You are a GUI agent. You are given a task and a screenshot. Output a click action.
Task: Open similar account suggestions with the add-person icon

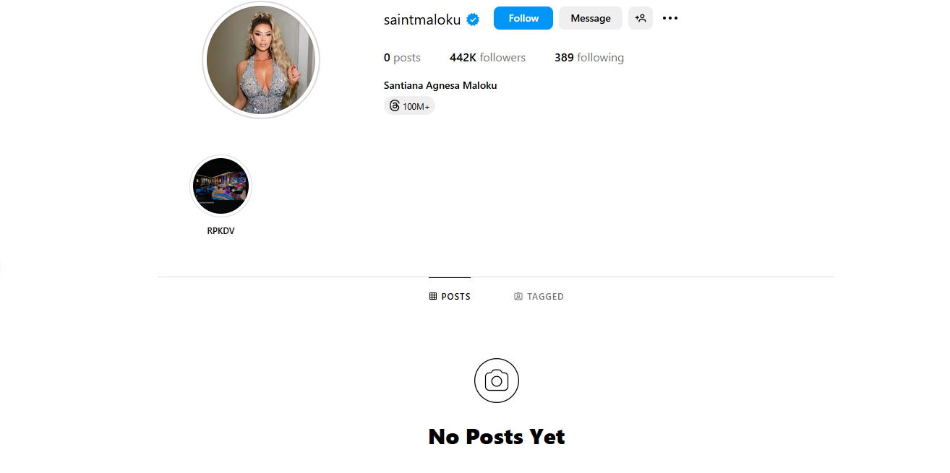(x=641, y=18)
